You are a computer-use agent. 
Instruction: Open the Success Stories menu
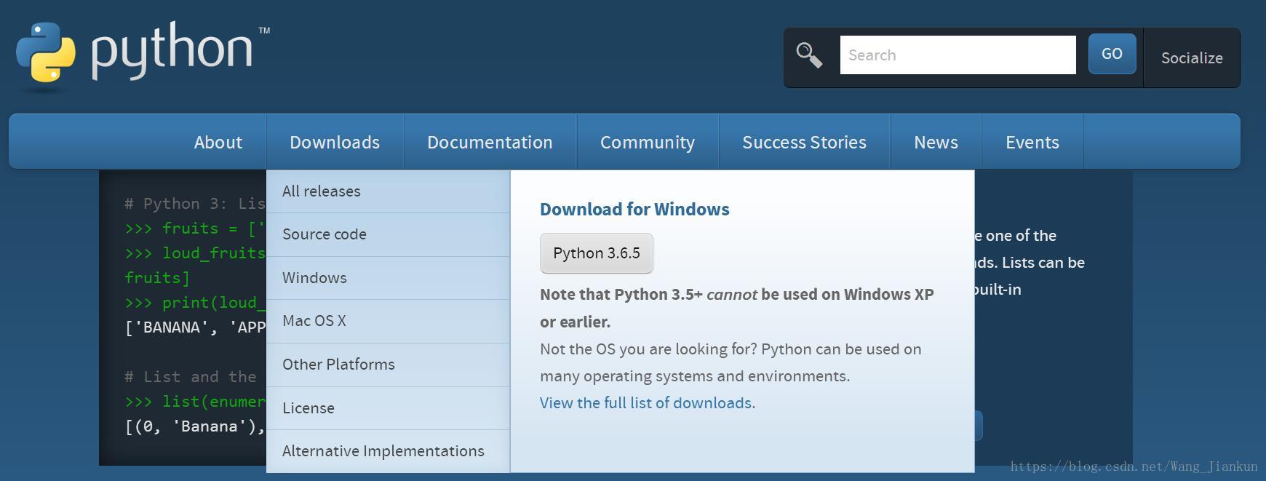(804, 142)
